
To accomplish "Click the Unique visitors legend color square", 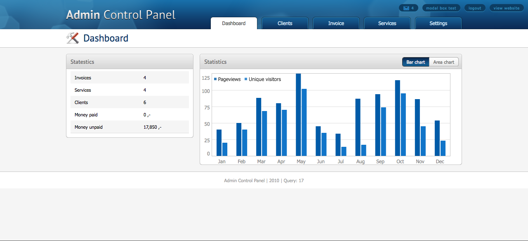I will point(246,79).
